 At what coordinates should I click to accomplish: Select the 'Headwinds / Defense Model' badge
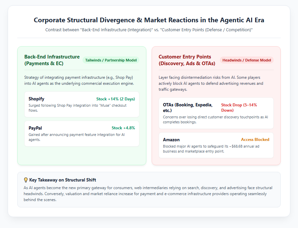coord(247,60)
